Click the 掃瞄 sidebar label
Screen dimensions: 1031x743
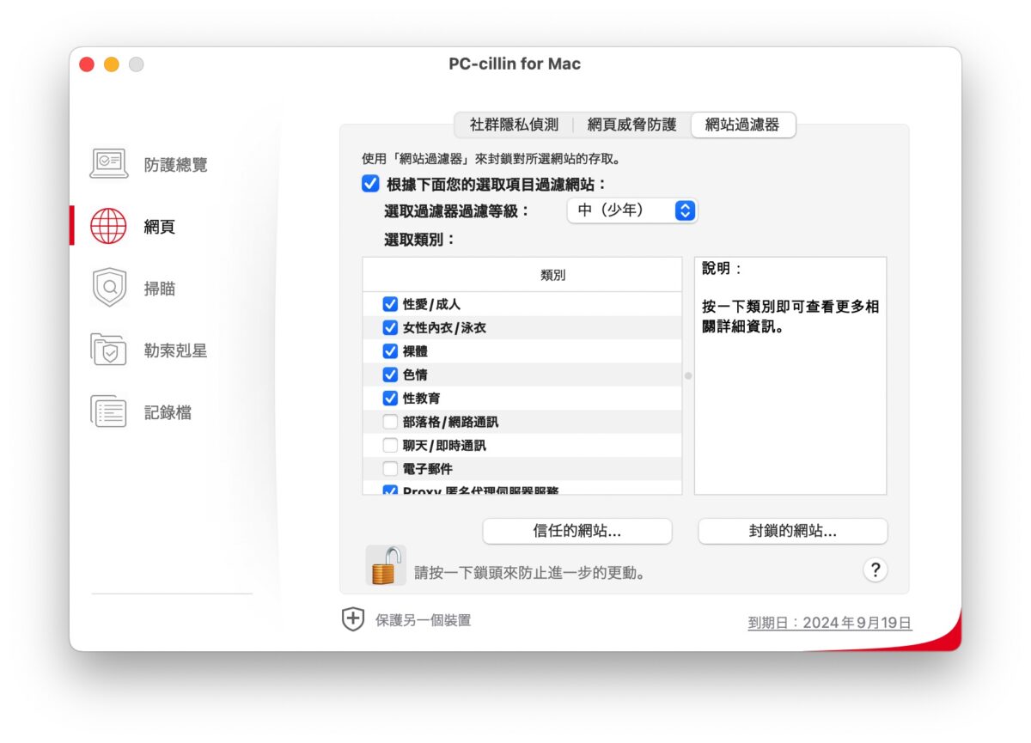coord(160,289)
